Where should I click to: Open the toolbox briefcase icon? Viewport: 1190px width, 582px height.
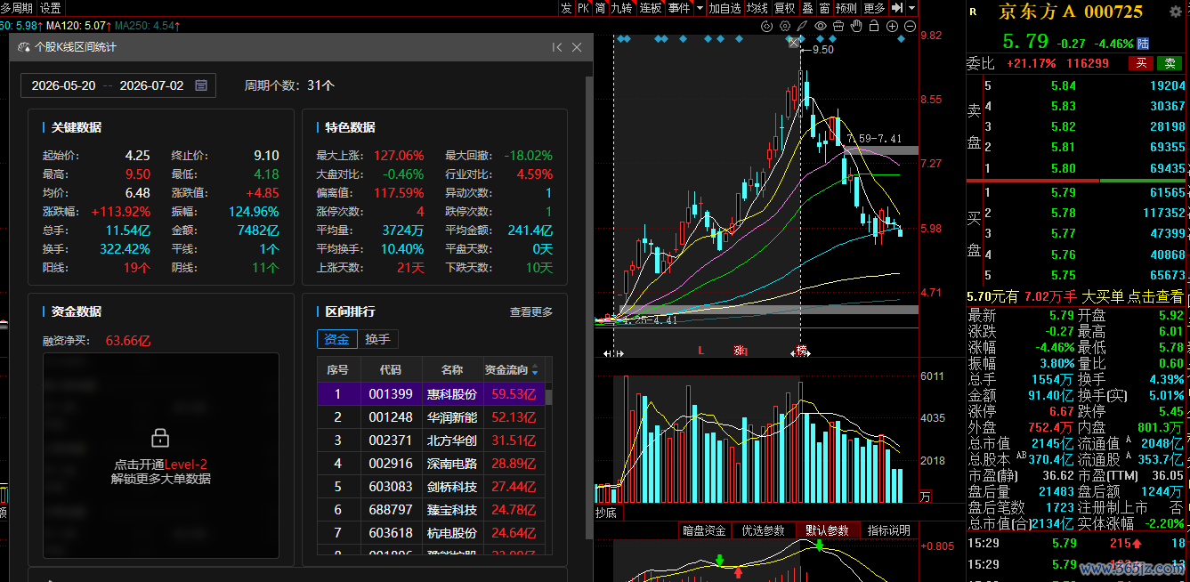(838, 27)
